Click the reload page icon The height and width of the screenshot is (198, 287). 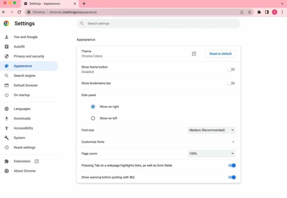[19, 12]
